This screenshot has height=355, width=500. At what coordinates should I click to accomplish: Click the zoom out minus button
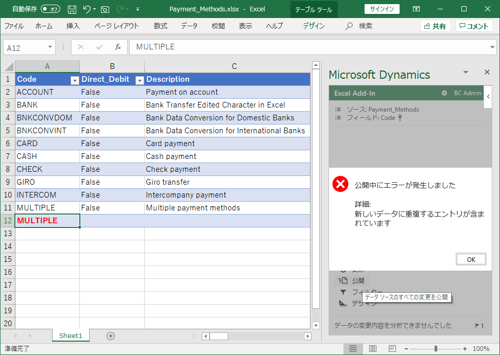coord(406,349)
